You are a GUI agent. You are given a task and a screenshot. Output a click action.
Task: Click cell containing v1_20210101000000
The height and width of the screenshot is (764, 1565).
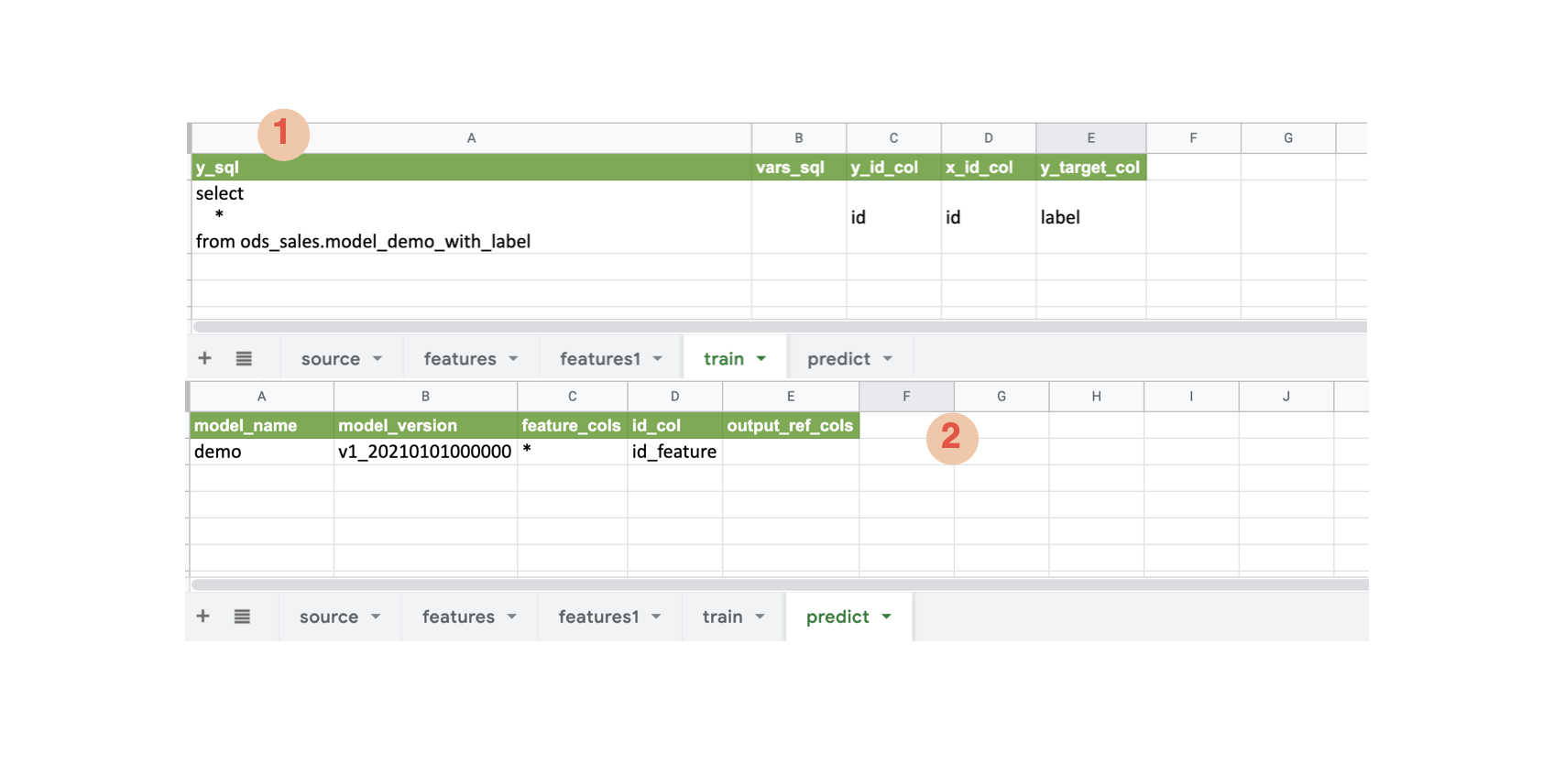tap(424, 452)
